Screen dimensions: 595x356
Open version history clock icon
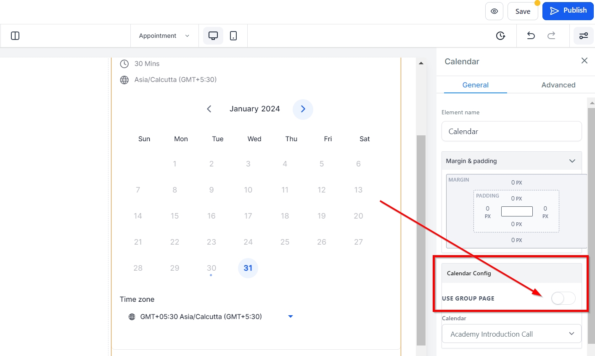pyautogui.click(x=500, y=36)
